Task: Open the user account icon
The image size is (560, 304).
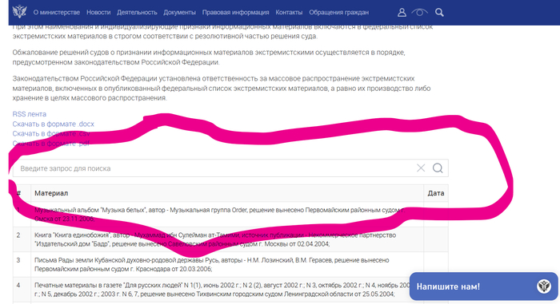Action: point(402,13)
